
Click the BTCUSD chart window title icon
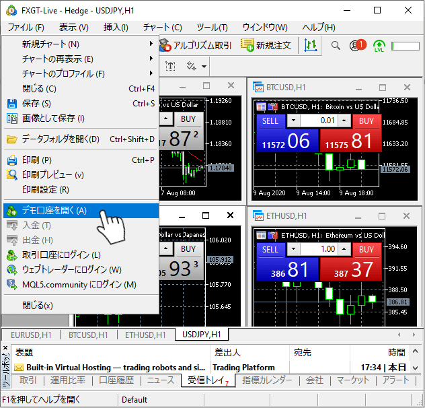[258, 87]
